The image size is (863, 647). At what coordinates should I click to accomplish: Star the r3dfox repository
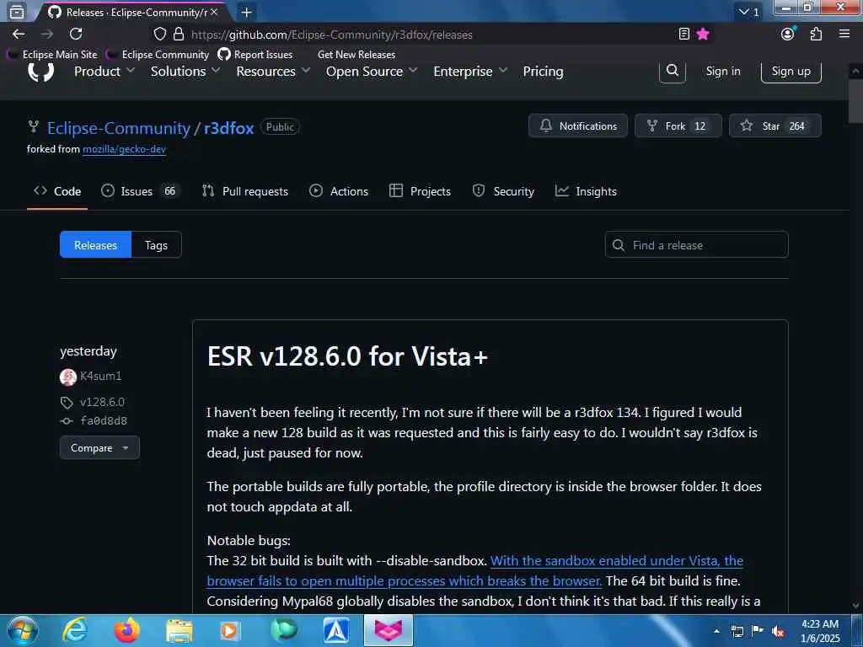(x=775, y=126)
